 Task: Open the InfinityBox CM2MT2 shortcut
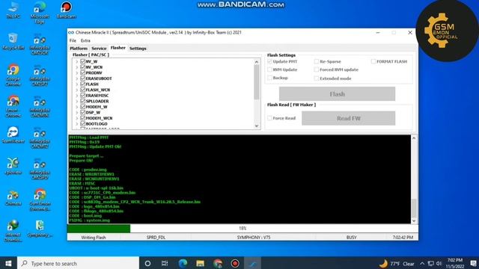coord(40,138)
